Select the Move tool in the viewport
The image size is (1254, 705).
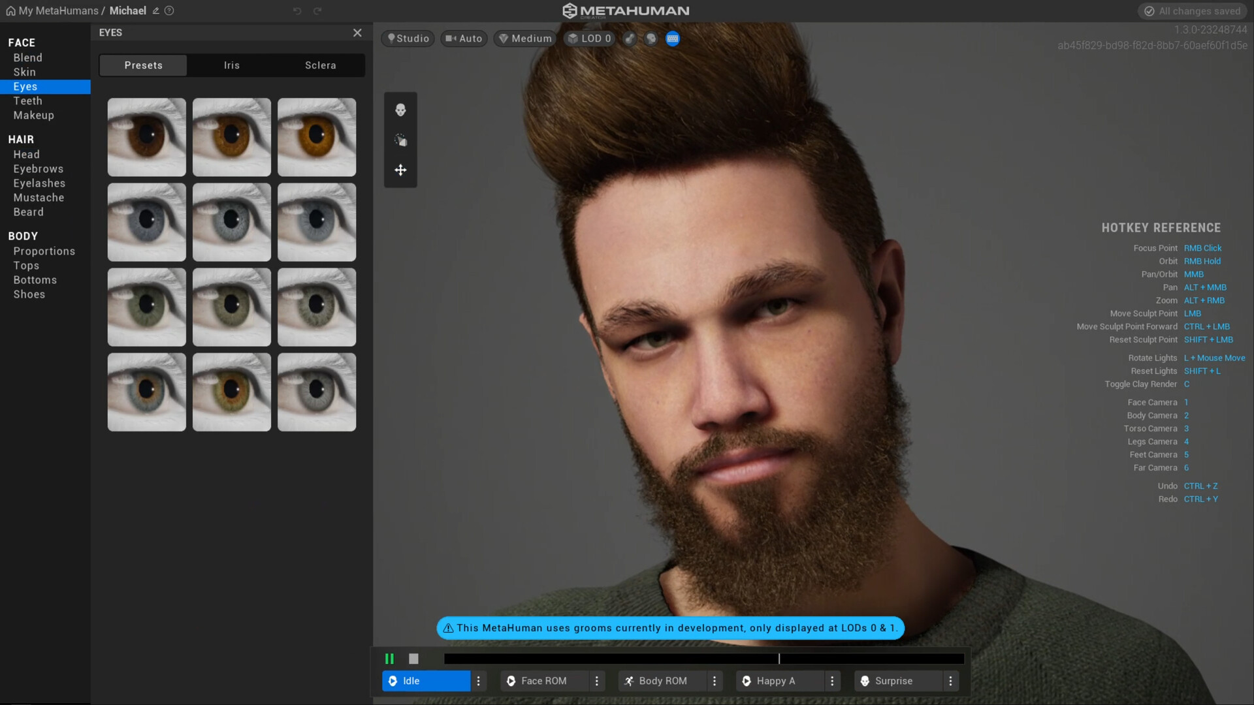[x=400, y=170]
